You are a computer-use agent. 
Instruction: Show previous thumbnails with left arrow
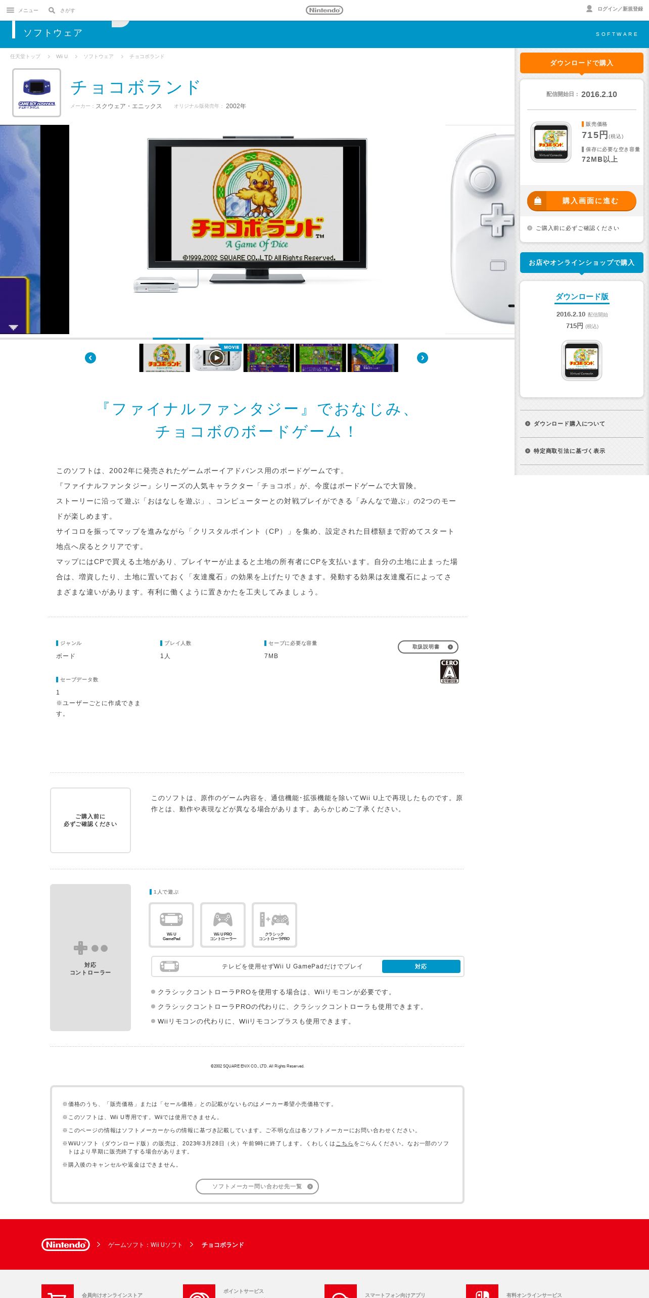90,358
